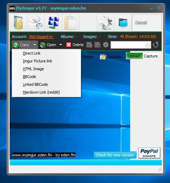Click the add to album icon

(89, 45)
